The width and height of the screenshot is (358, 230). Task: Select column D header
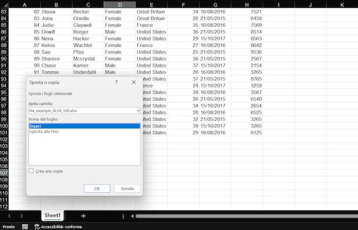tap(120, 5)
